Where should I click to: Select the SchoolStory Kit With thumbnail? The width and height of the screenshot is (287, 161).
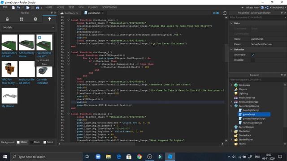[x=9, y=42]
